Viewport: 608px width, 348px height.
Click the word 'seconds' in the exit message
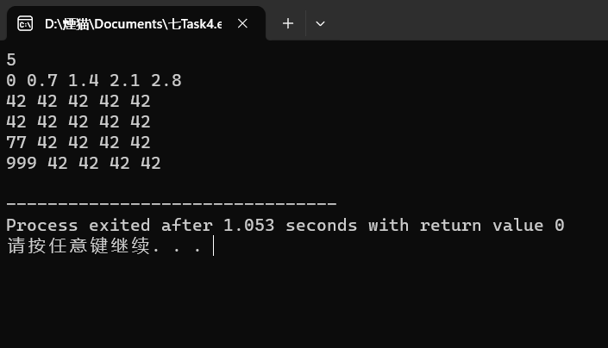(321, 226)
